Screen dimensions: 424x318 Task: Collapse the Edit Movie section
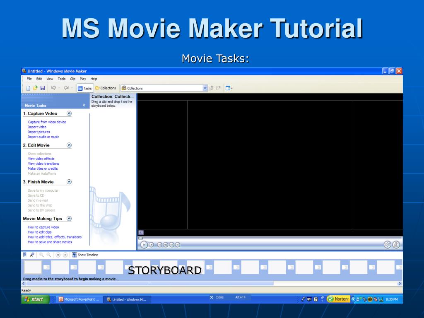69,145
